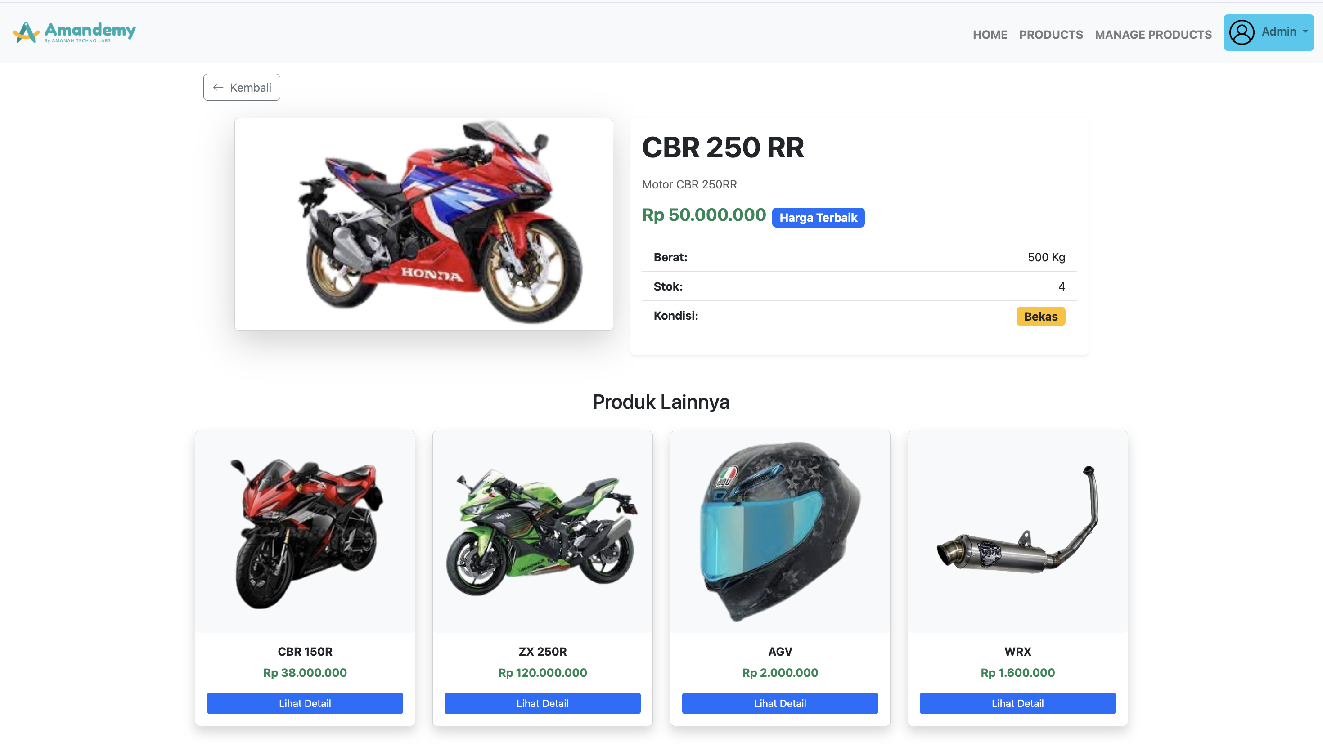Click the Amandemy logo

click(x=74, y=32)
